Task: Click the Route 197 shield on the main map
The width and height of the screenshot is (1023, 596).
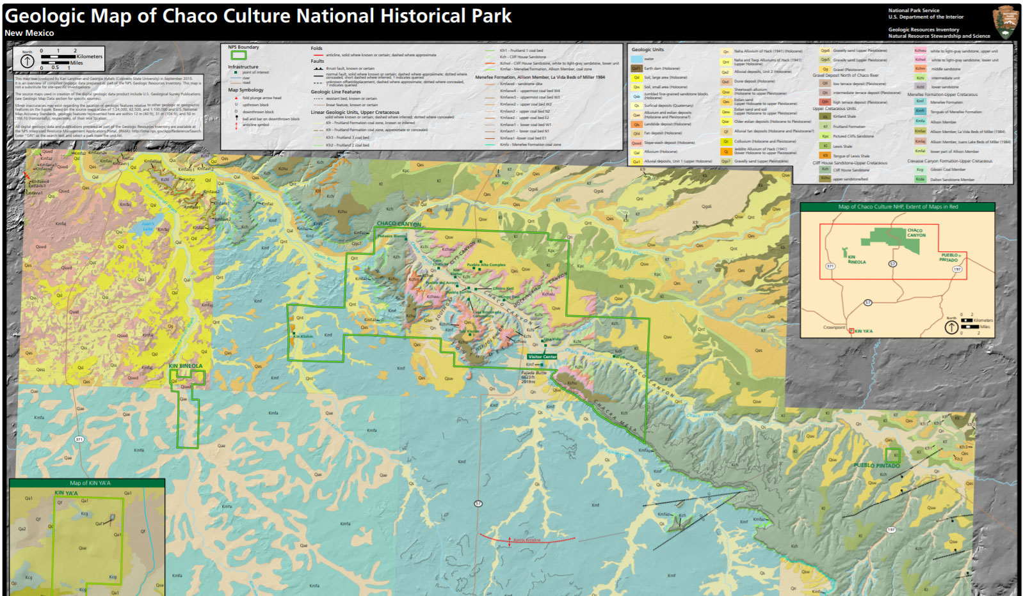Action: [x=891, y=529]
